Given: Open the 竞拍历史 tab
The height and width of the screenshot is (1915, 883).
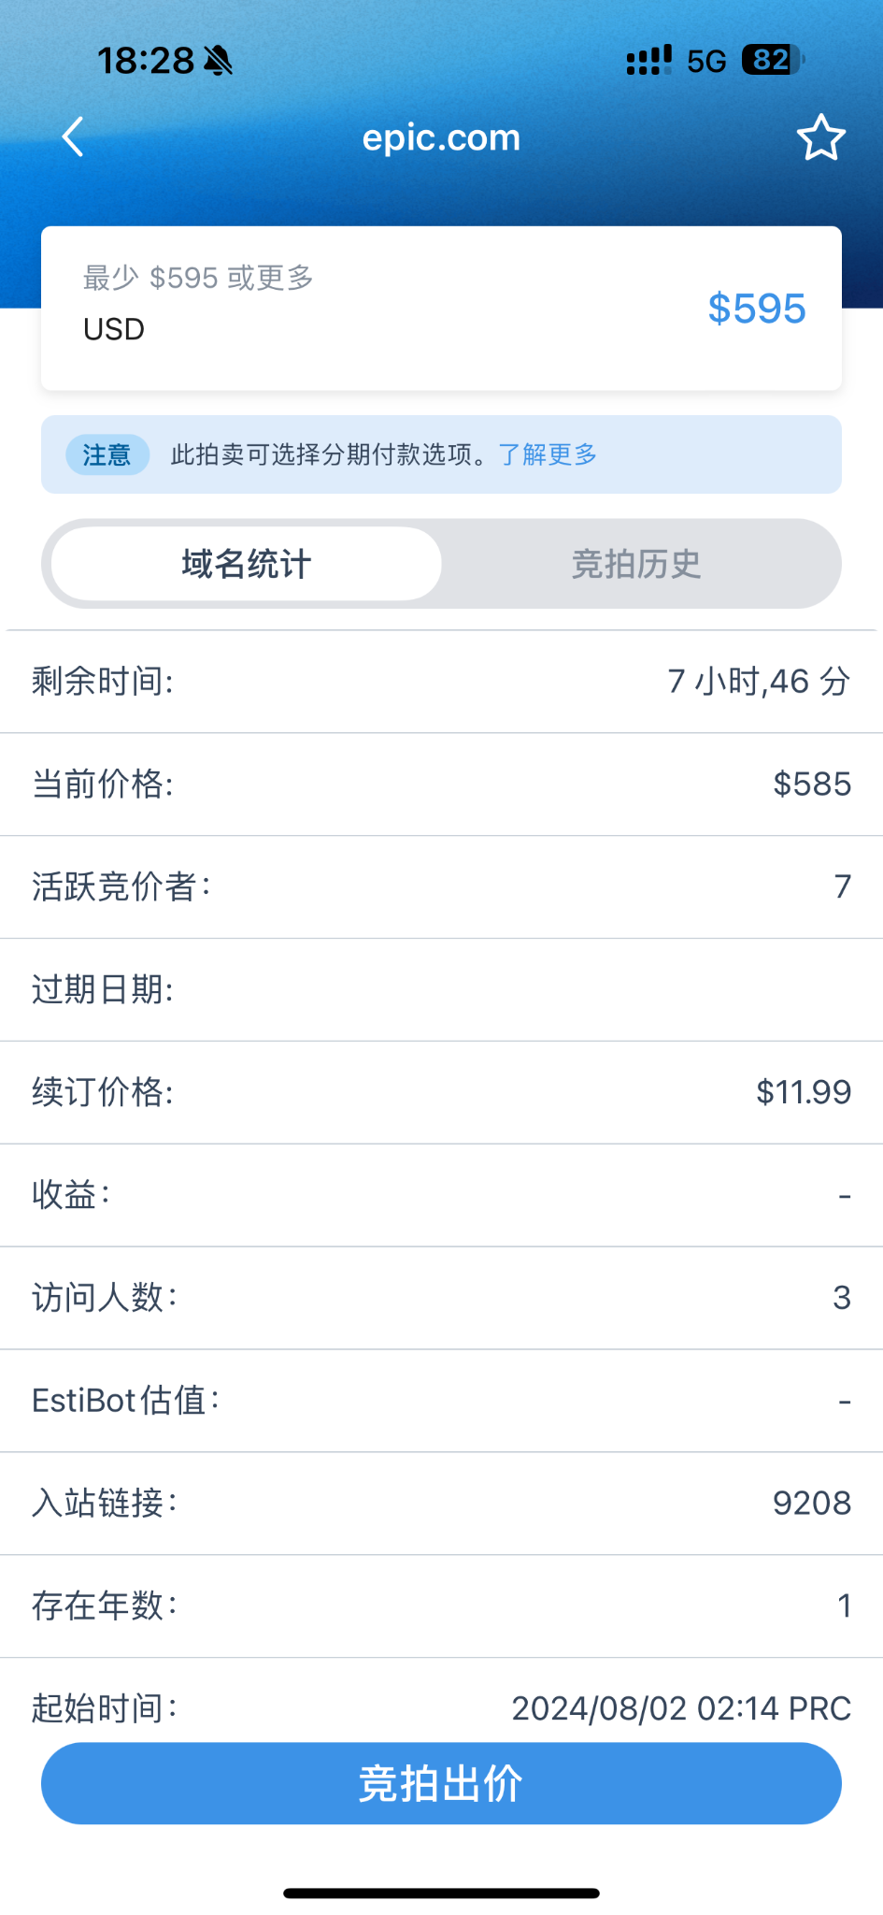Looking at the screenshot, I should [x=636, y=564].
